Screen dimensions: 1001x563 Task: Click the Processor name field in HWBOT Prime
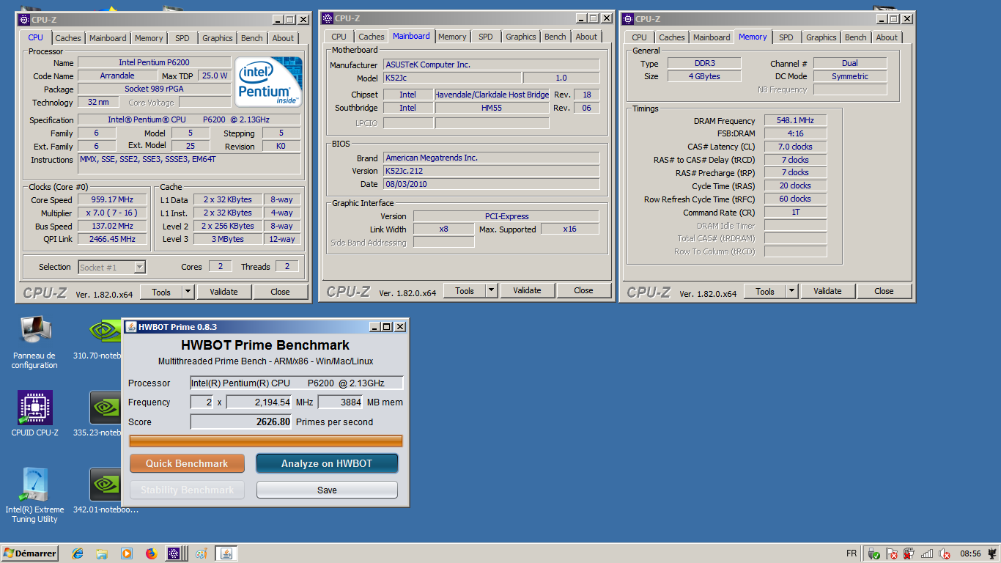click(x=297, y=383)
